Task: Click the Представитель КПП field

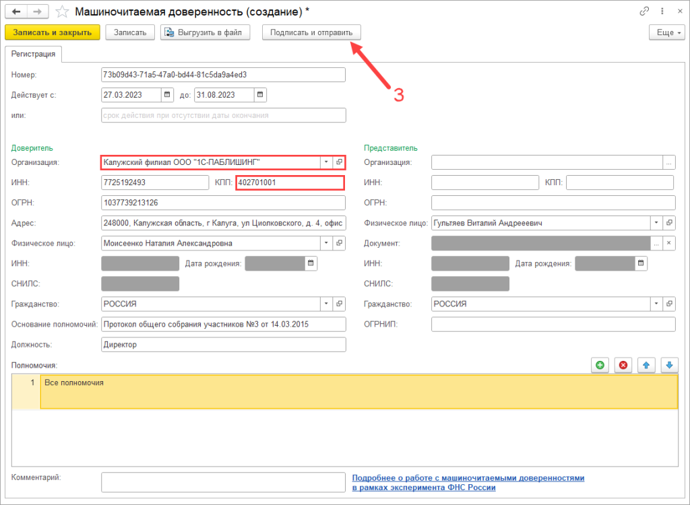Action: (620, 182)
